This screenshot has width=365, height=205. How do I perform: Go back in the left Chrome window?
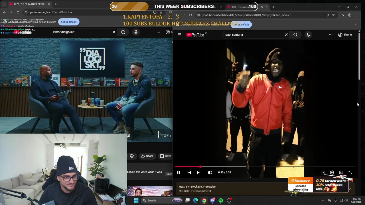coord(4,12)
